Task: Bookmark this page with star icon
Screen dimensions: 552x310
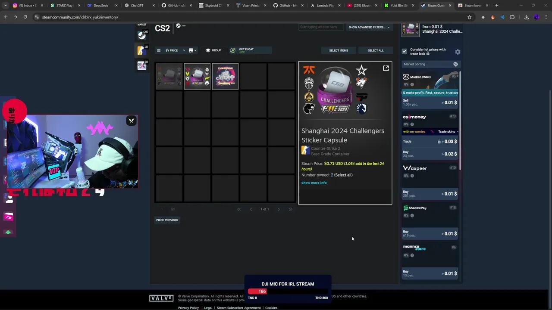Action: (x=469, y=17)
